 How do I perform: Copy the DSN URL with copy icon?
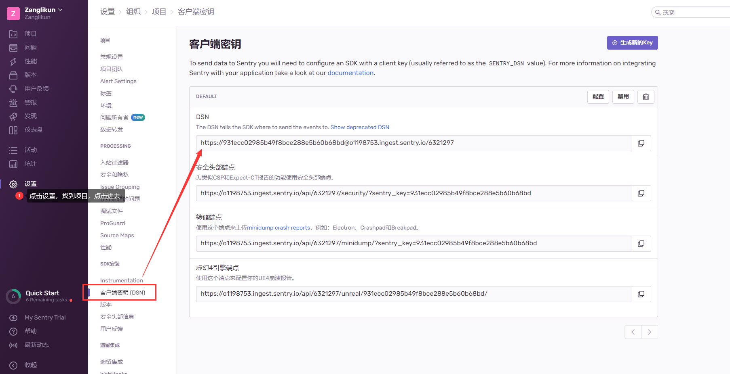(x=641, y=143)
